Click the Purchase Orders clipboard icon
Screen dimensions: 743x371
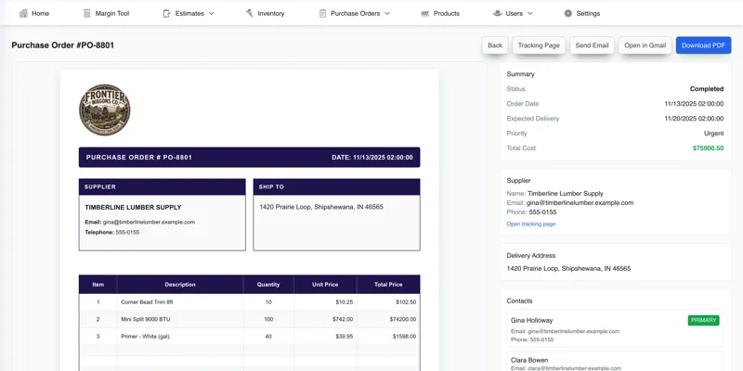tap(322, 13)
